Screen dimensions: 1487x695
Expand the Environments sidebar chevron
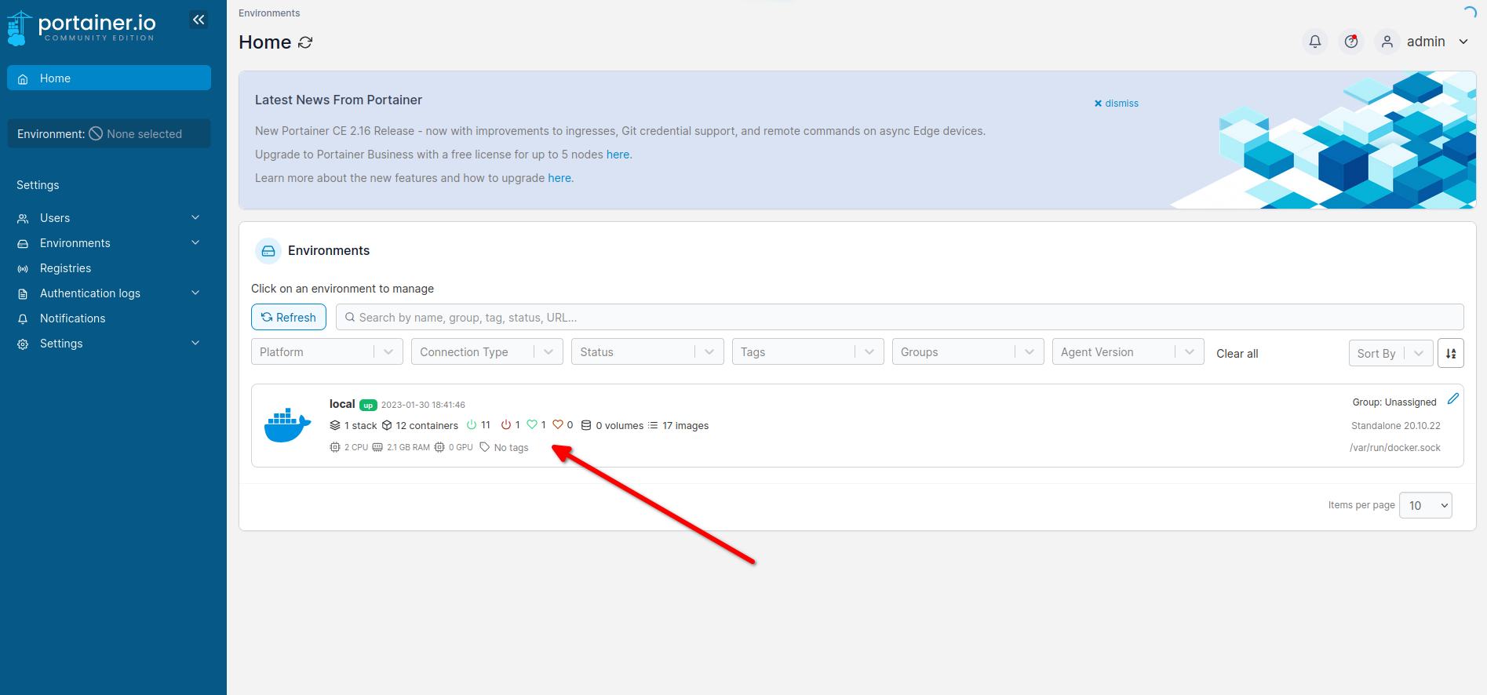pos(195,242)
